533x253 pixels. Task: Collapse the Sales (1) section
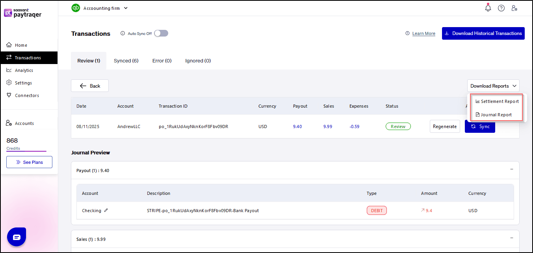(512, 238)
